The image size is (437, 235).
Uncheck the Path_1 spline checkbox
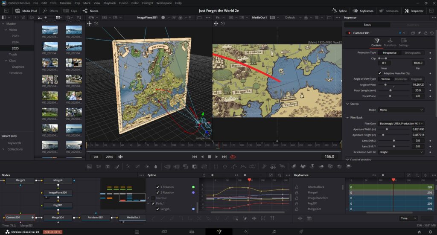click(153, 203)
